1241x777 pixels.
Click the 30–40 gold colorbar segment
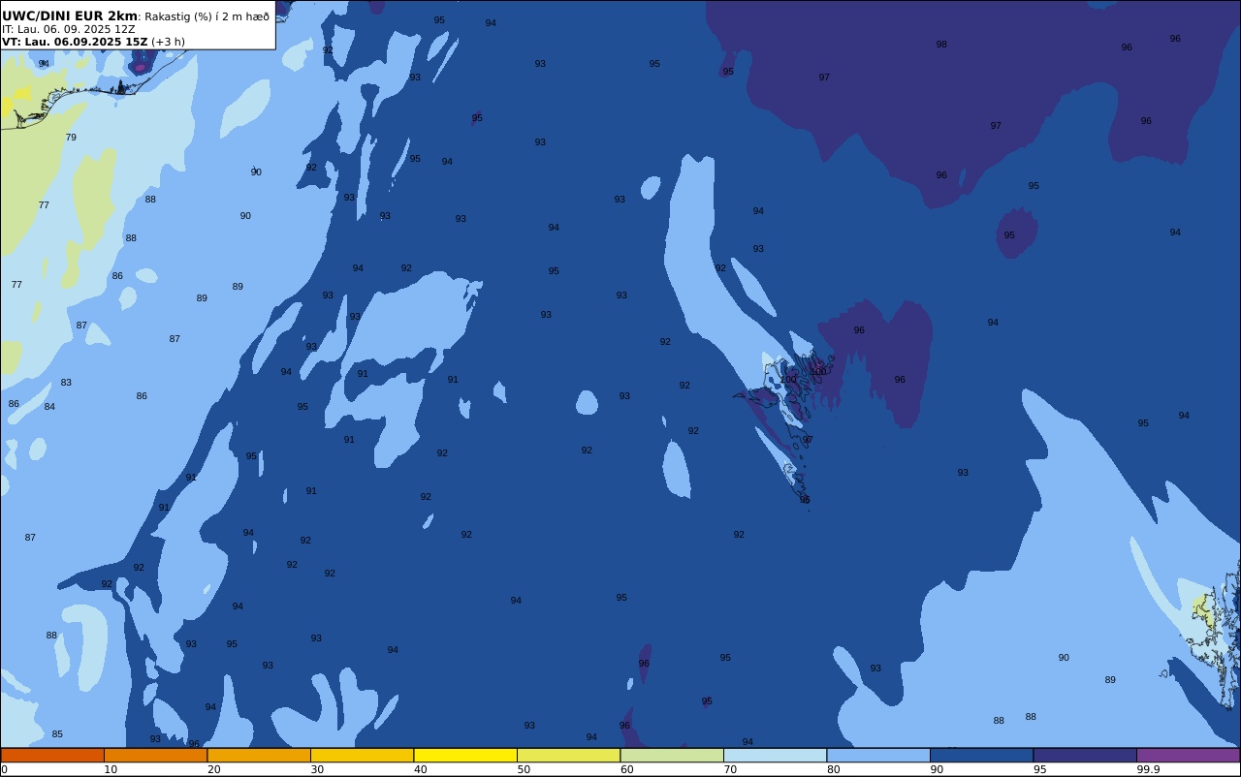(362, 755)
